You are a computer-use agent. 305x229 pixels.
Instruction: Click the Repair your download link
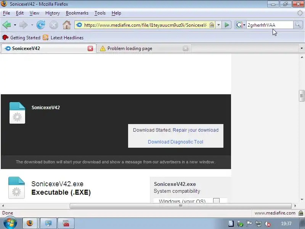click(196, 130)
